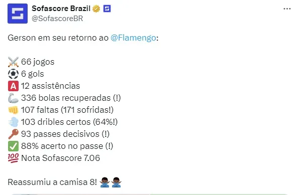298x195 pixels.
Task: Open the Sofascore Brazil profile avatar
Action: [x=18, y=14]
